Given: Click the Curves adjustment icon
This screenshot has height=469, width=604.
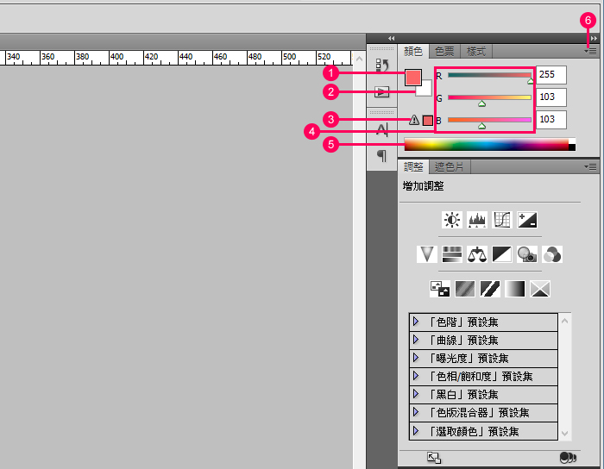Looking at the screenshot, I should coord(503,221).
